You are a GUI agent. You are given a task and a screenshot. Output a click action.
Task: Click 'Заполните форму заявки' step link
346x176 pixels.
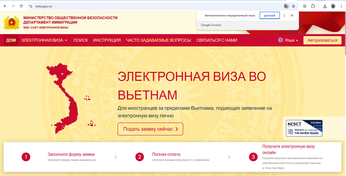pos(71,154)
